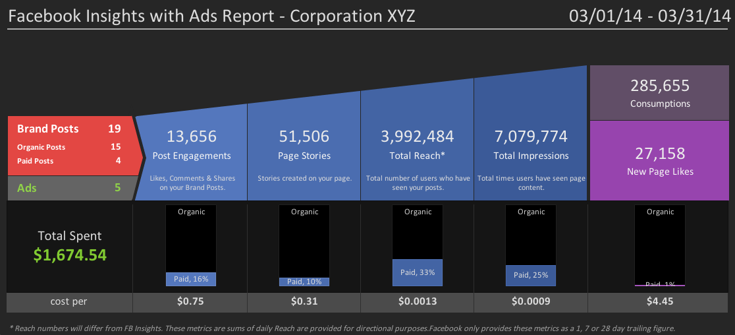Select the Organic Posts 15 row
The width and height of the screenshot is (735, 335).
[x=69, y=147]
